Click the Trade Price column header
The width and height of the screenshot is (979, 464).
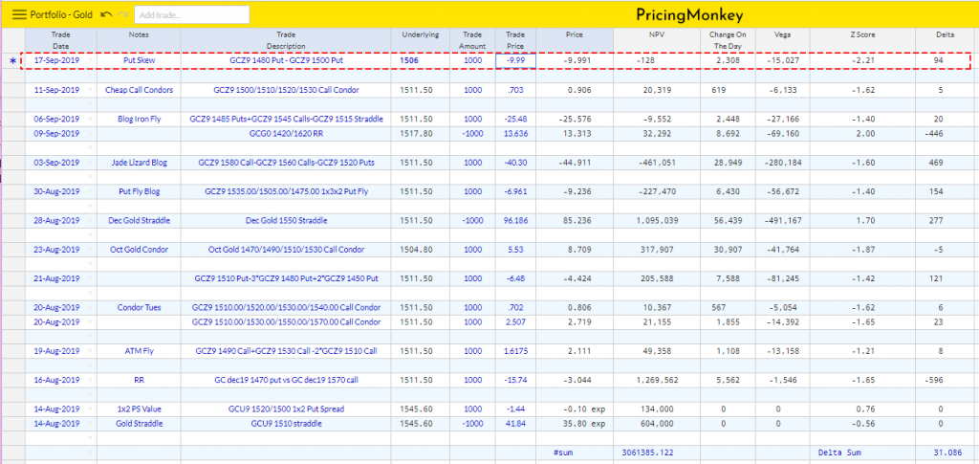(515, 40)
